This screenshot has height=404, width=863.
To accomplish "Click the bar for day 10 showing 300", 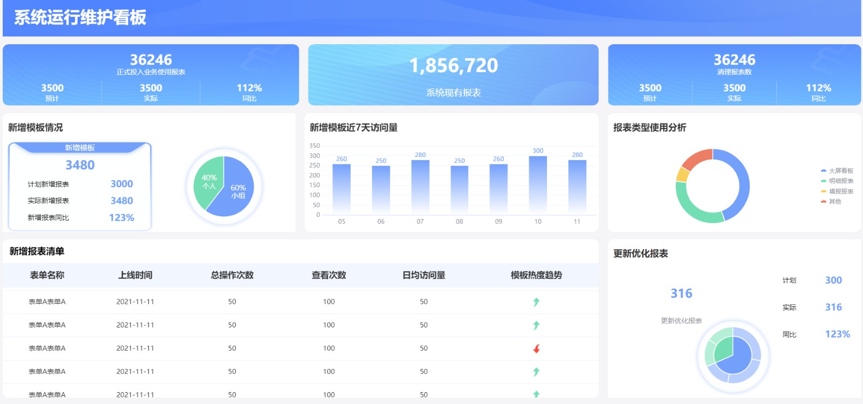I will click(538, 183).
